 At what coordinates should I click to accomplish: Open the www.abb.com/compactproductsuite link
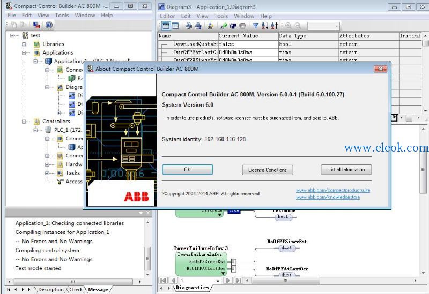click(x=333, y=190)
